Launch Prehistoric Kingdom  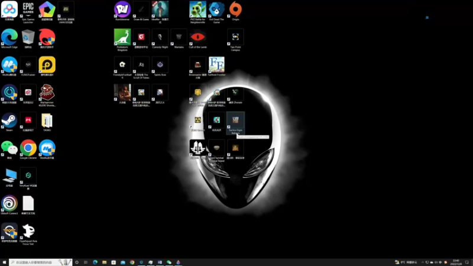(x=122, y=40)
